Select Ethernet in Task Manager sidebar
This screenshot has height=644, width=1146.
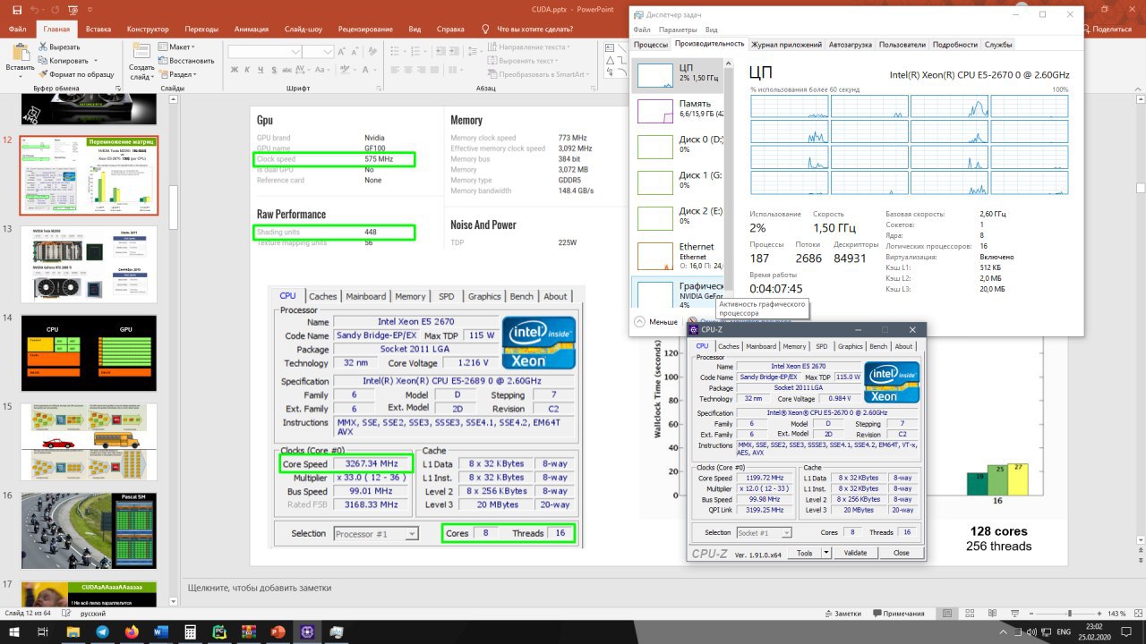point(678,255)
